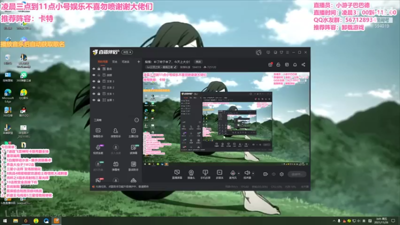400x225 pixels.
Task: Open mode switch pill beside 直播伴侣 logo
Action: [x=127, y=52]
